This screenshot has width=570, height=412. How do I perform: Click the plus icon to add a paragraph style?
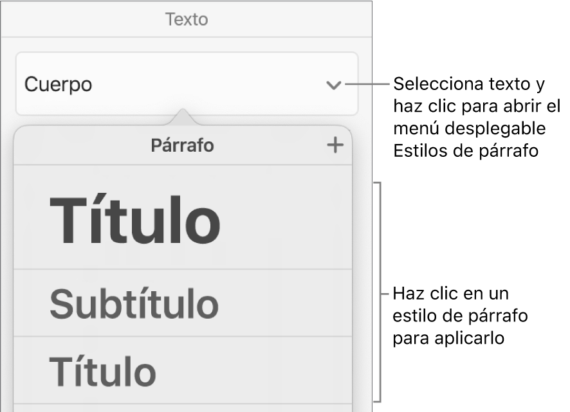tap(335, 145)
